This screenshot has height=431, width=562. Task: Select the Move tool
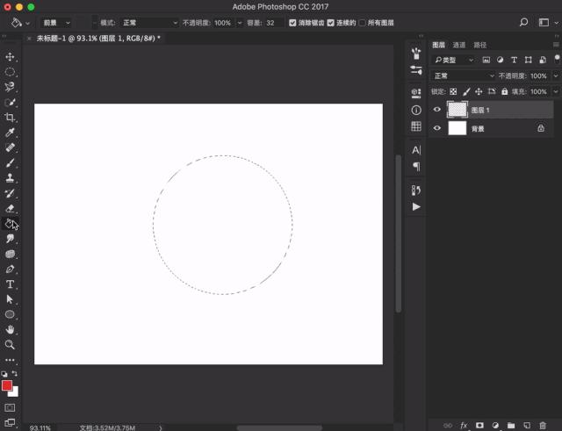coord(11,57)
